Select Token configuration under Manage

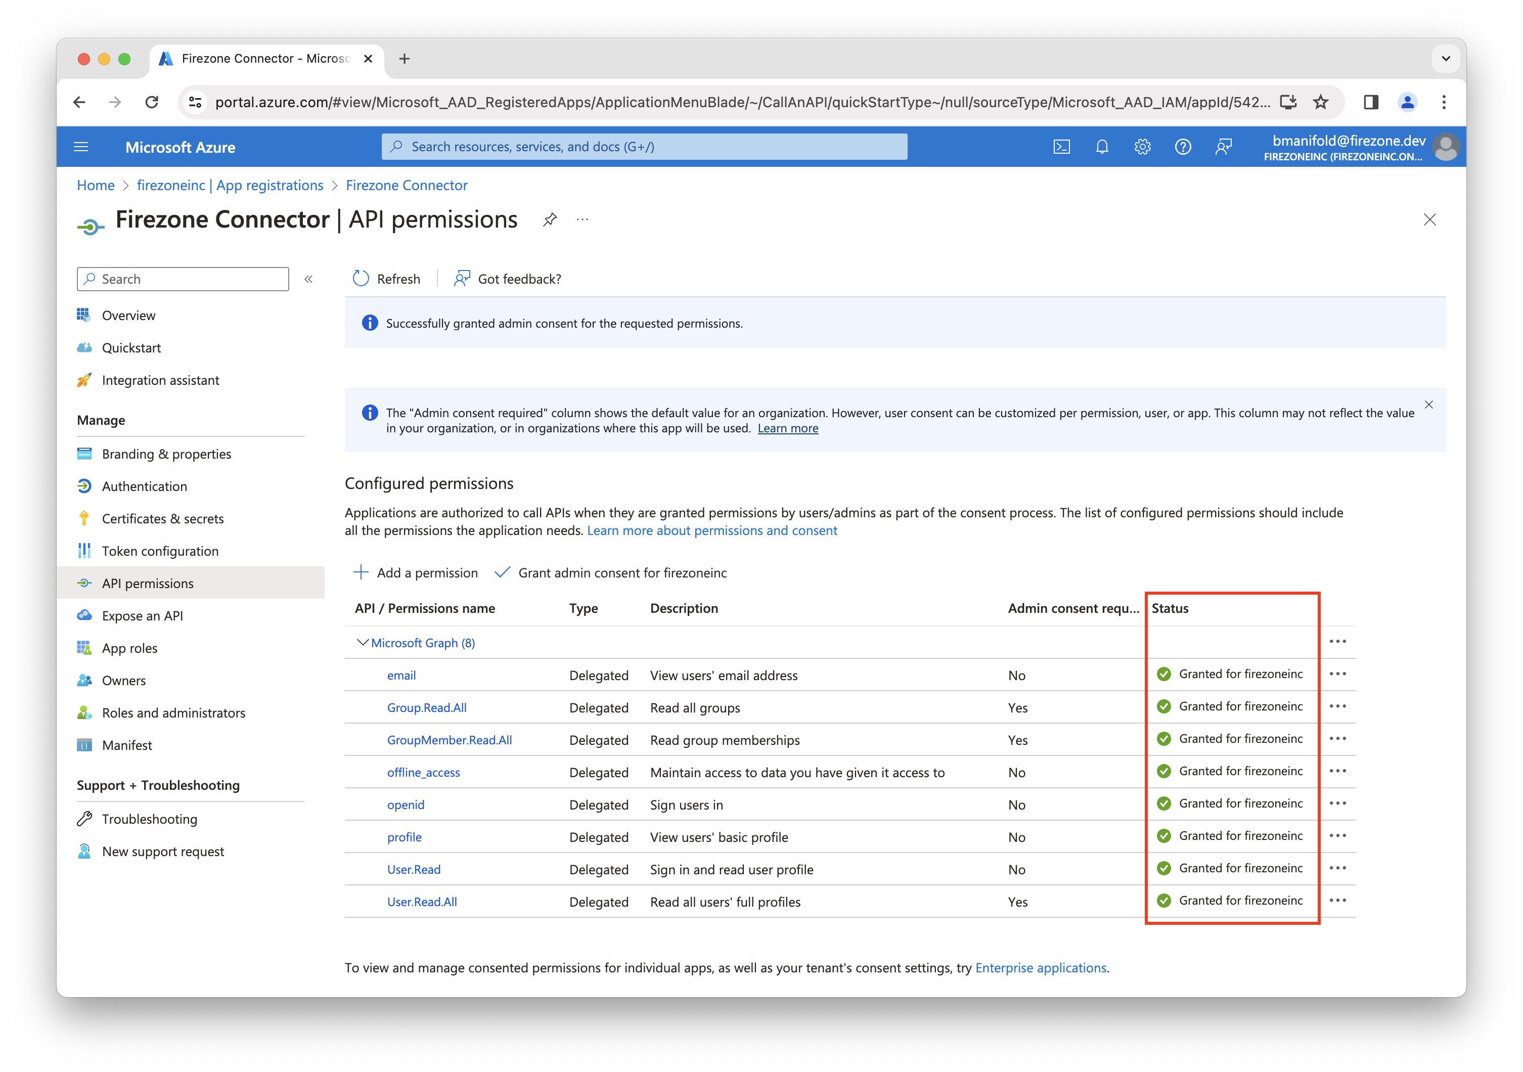pyautogui.click(x=160, y=551)
